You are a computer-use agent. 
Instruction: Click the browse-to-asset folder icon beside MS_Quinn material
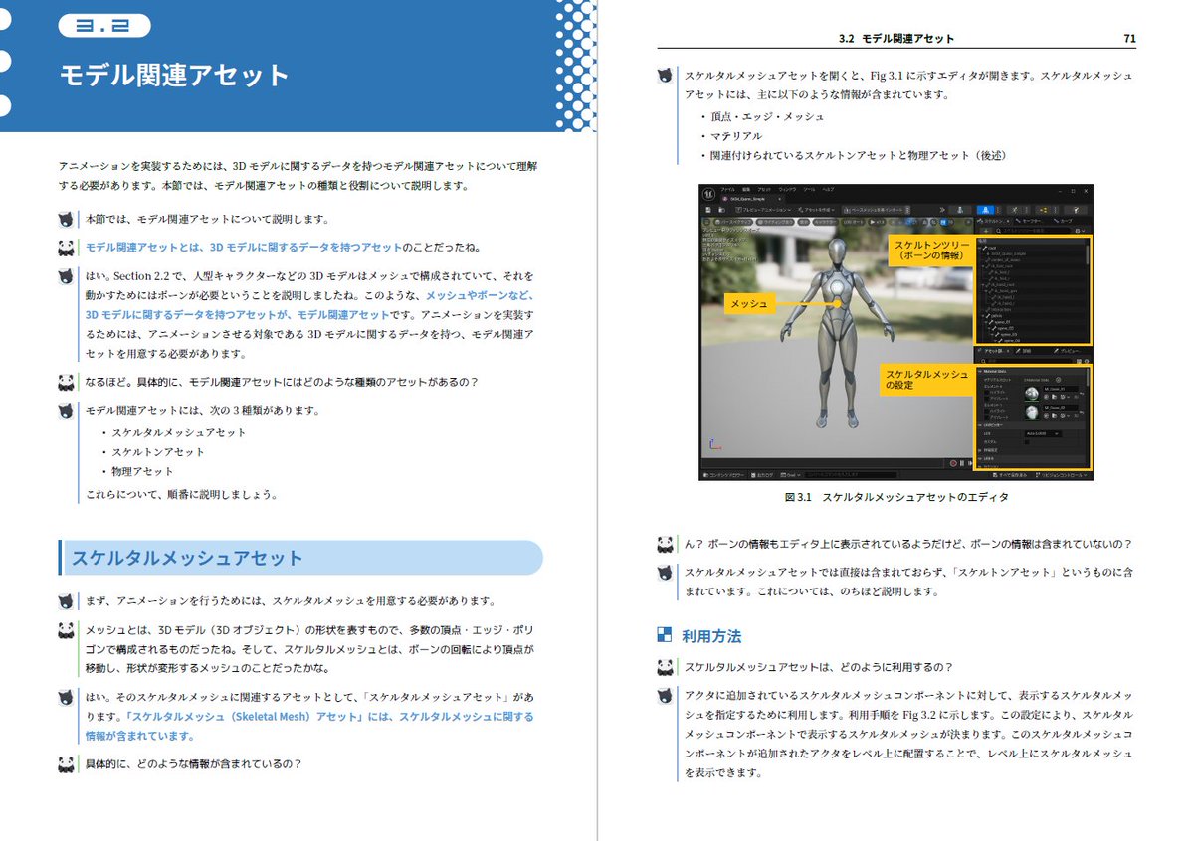(1054, 397)
